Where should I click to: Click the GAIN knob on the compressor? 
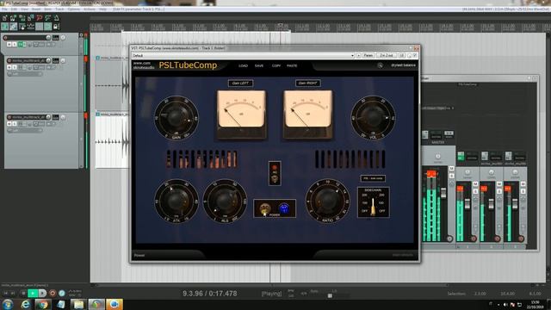point(176,118)
